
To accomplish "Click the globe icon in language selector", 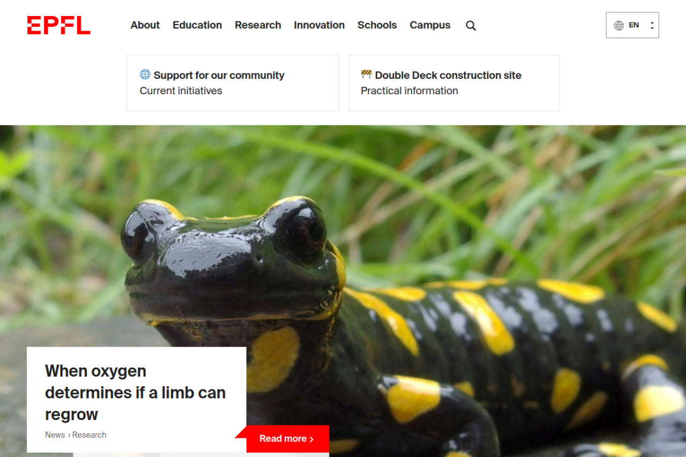I will coord(619,25).
